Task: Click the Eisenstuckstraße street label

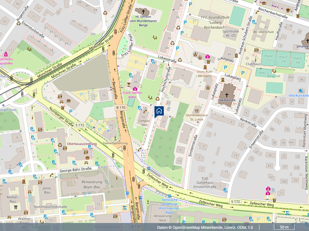Action: (x=33, y=30)
